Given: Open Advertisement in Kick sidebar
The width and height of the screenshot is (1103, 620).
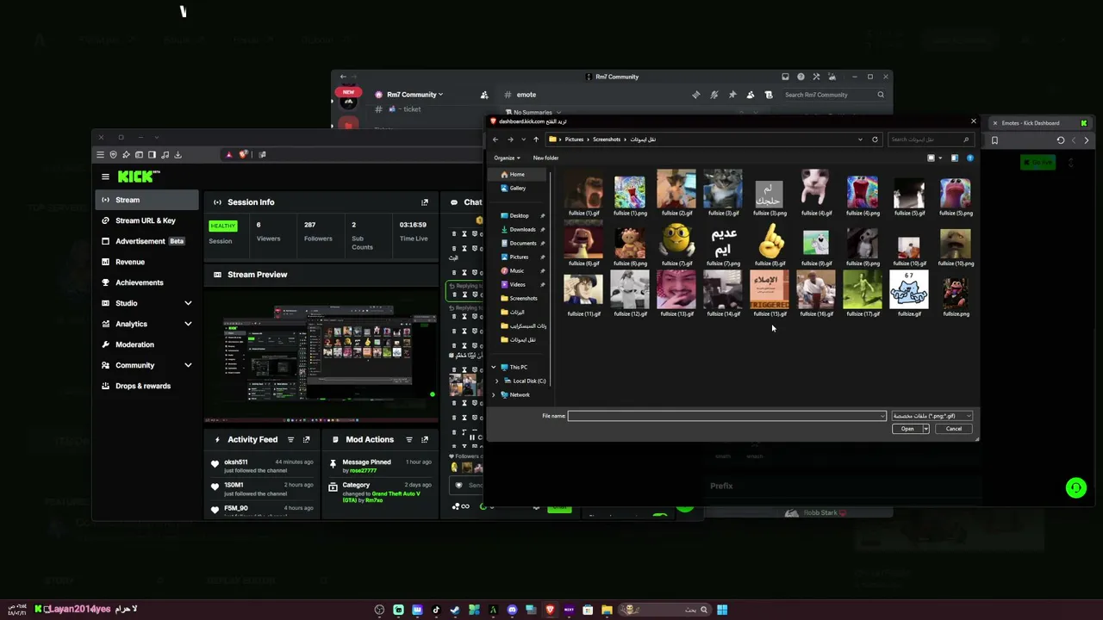Looking at the screenshot, I should tap(147, 241).
